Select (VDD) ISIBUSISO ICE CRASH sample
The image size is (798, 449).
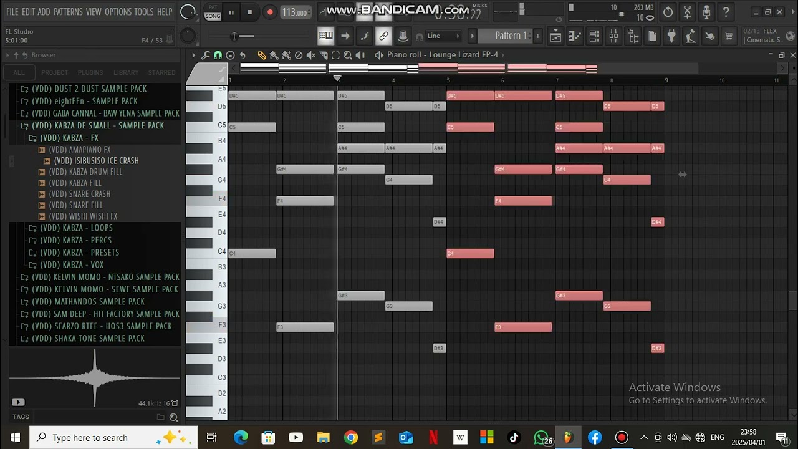[x=96, y=161]
